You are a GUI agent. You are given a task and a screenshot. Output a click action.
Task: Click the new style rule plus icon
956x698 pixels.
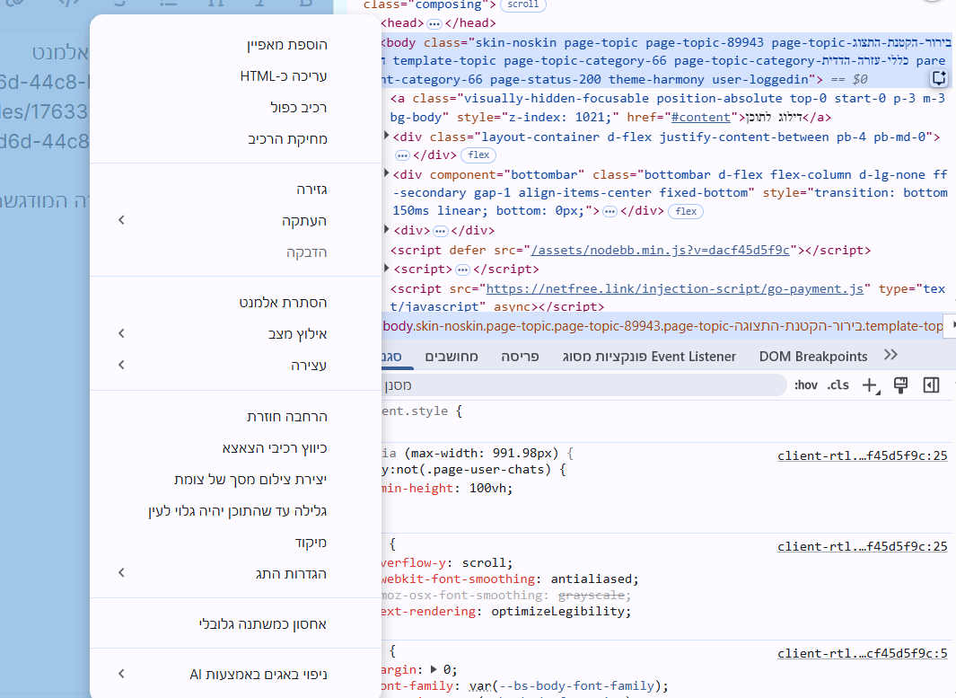(x=869, y=384)
